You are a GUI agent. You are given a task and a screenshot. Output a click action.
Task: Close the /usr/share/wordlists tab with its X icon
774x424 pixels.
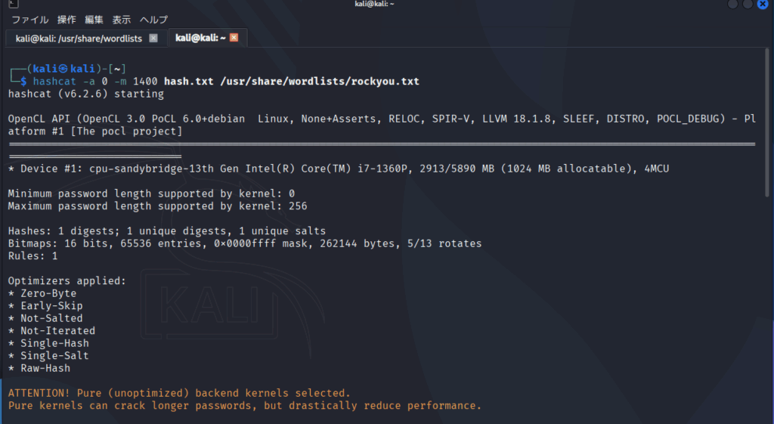(x=153, y=38)
